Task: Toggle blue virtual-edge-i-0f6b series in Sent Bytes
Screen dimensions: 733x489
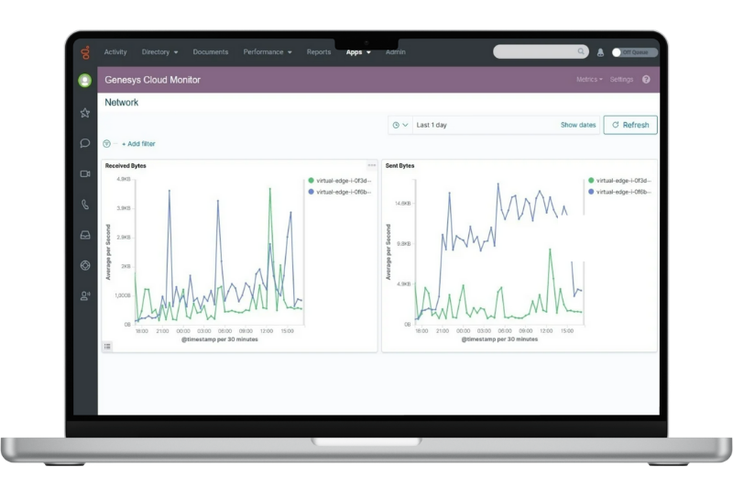Action: point(620,192)
